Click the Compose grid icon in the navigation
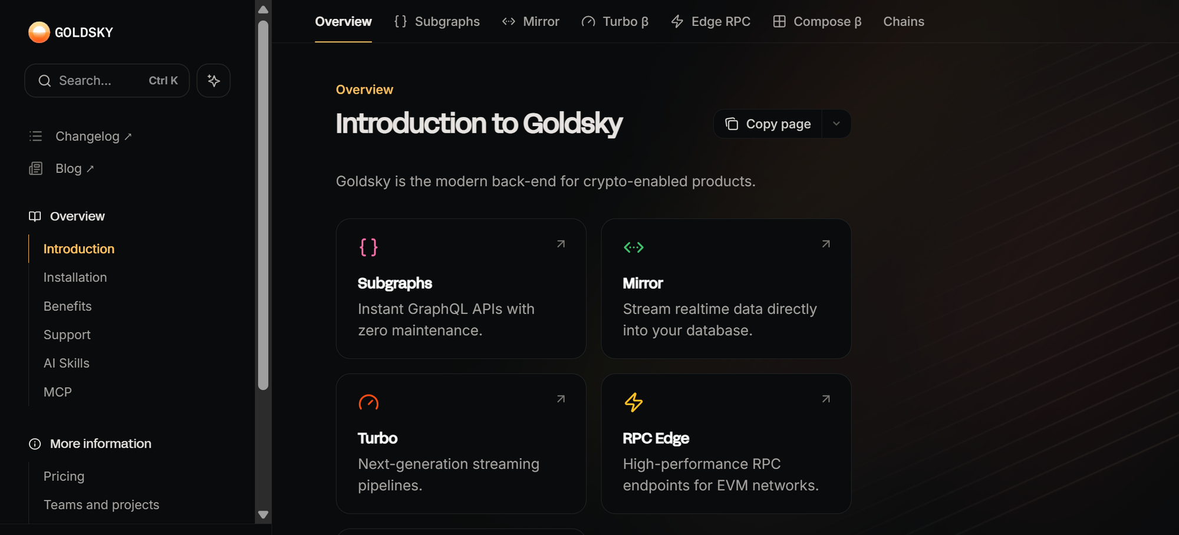This screenshot has height=535, width=1179. [x=779, y=21]
